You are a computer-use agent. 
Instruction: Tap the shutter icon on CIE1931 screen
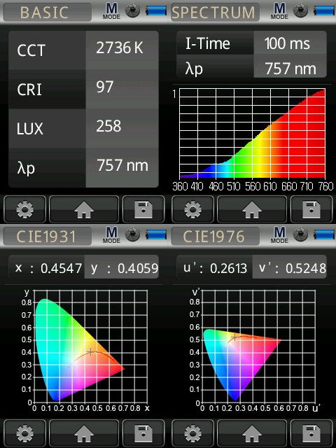click(133, 234)
